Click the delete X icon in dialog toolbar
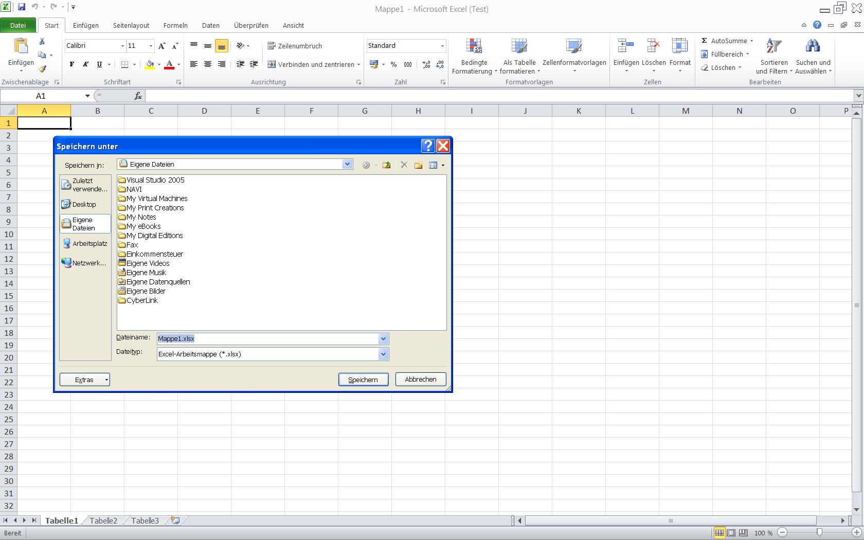The height and width of the screenshot is (540, 864). click(404, 165)
